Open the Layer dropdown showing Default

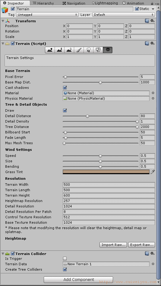[124, 14]
